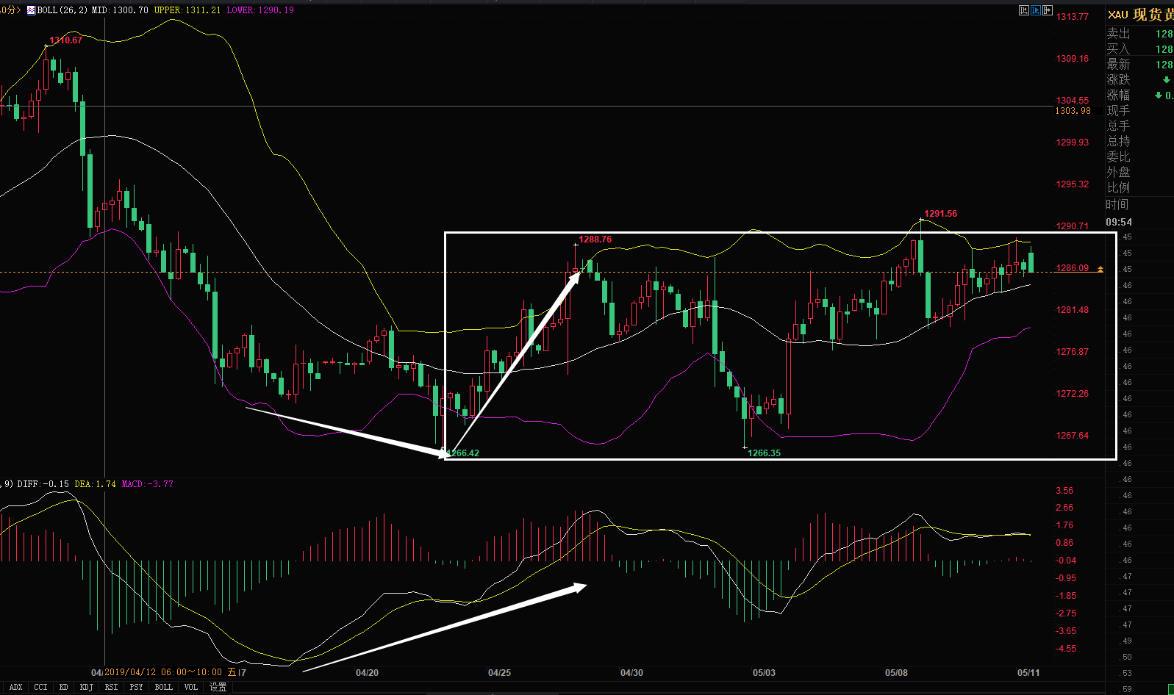Click the 1291.56 high price label
Image resolution: width=1174 pixels, height=695 pixels.
(940, 214)
